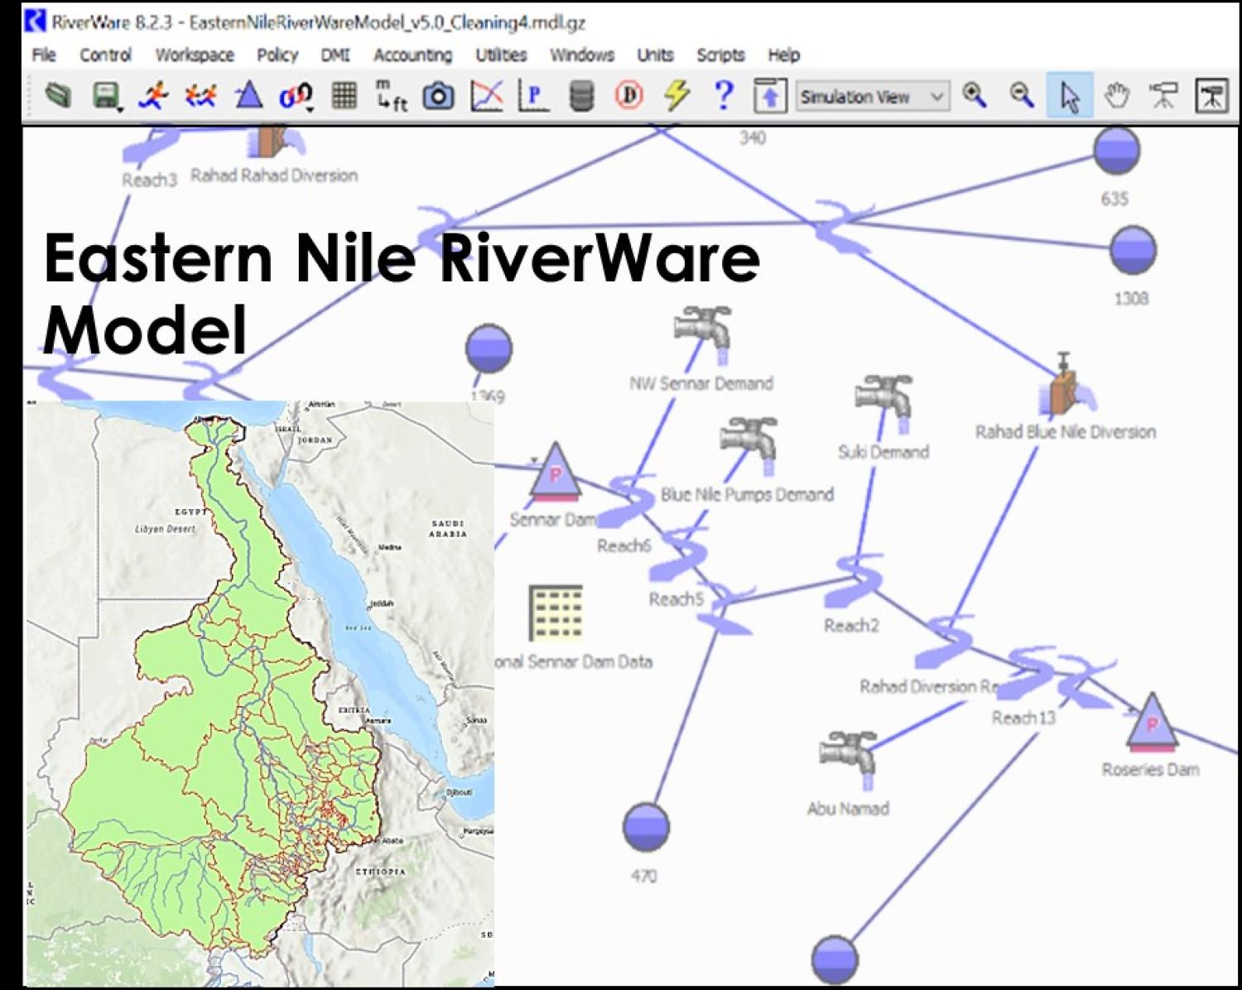Click the boxed telescope view icon

click(x=1211, y=96)
